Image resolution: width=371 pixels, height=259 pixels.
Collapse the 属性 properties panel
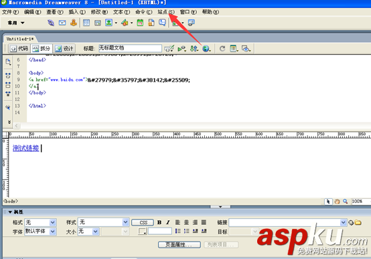(10, 212)
